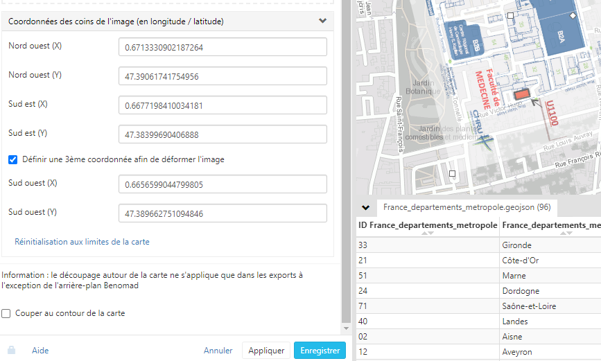This screenshot has height=361, width=601.
Task: Sort by ID France_departements_metropole column
Action: (x=428, y=233)
